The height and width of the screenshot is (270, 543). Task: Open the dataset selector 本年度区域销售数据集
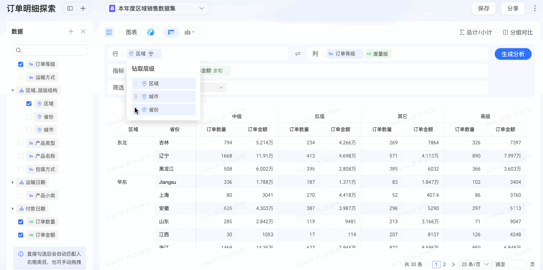(x=157, y=9)
